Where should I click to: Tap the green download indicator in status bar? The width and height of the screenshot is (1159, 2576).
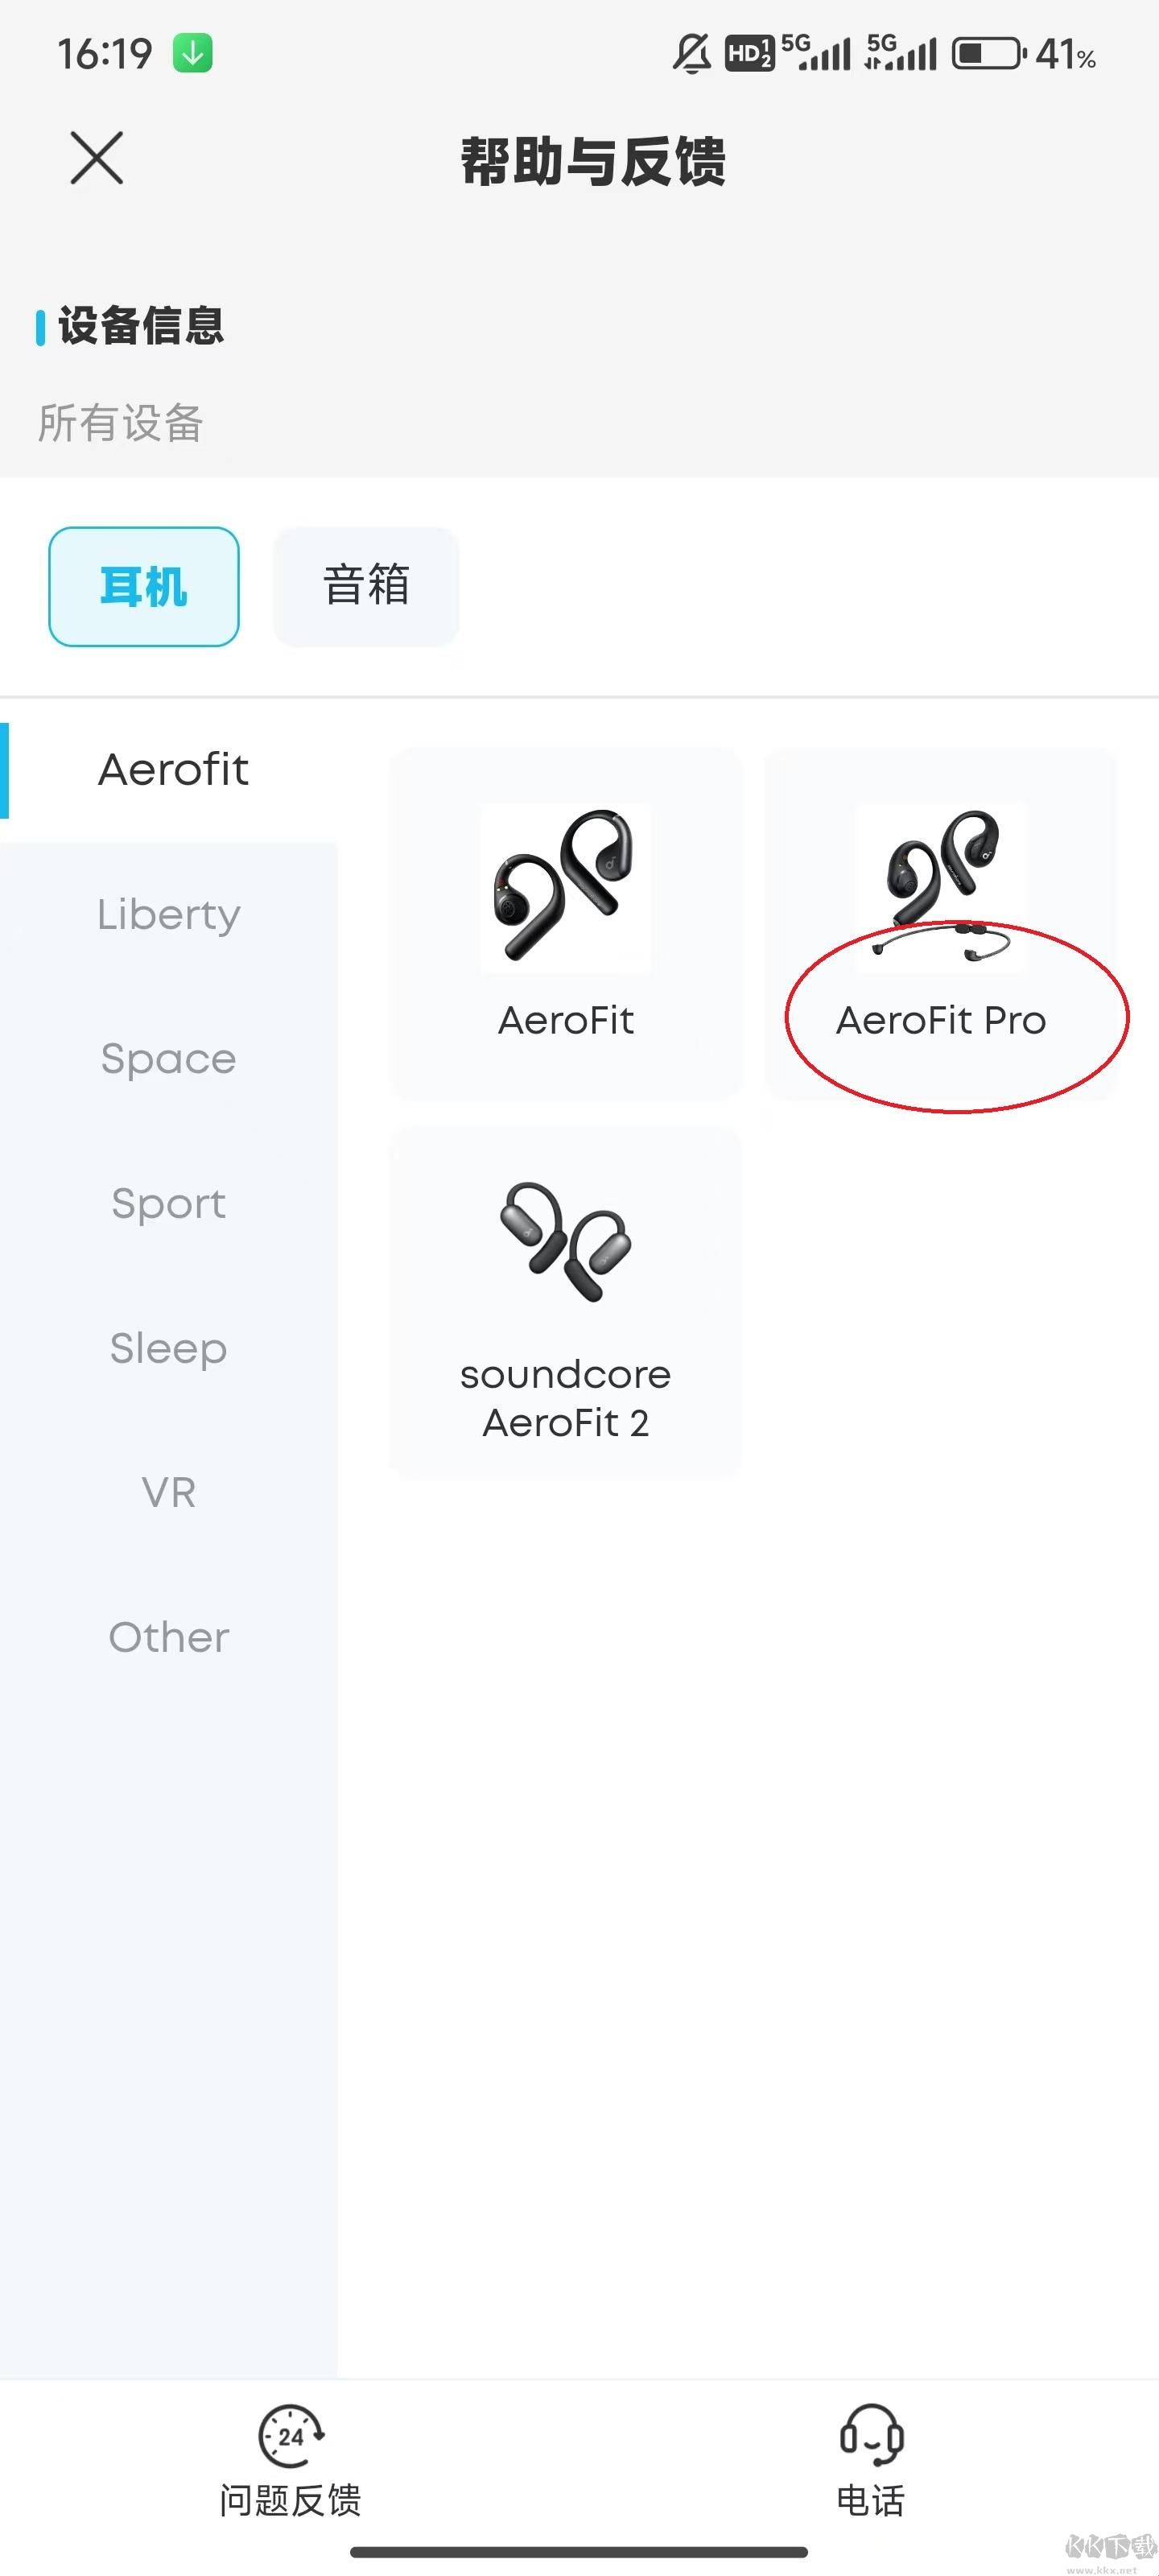click(193, 53)
